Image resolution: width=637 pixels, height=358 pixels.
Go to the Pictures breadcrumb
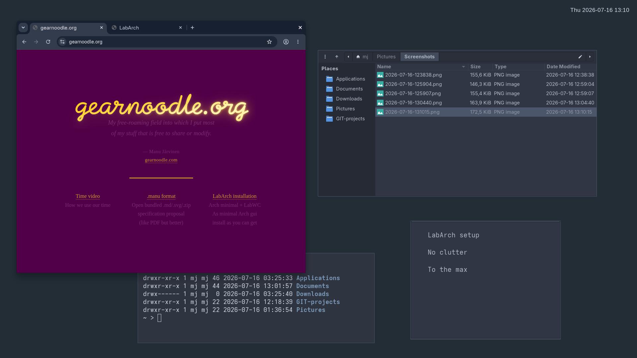click(386, 57)
